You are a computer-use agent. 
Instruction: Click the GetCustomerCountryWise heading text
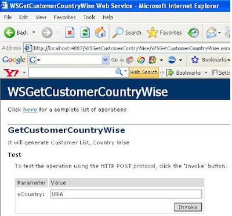[x=67, y=130]
